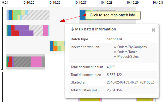Screen dimensions: 163x102
Task: Click the pink segment in the dark-hatched batch bar
Action: pyautogui.click(x=36, y=62)
